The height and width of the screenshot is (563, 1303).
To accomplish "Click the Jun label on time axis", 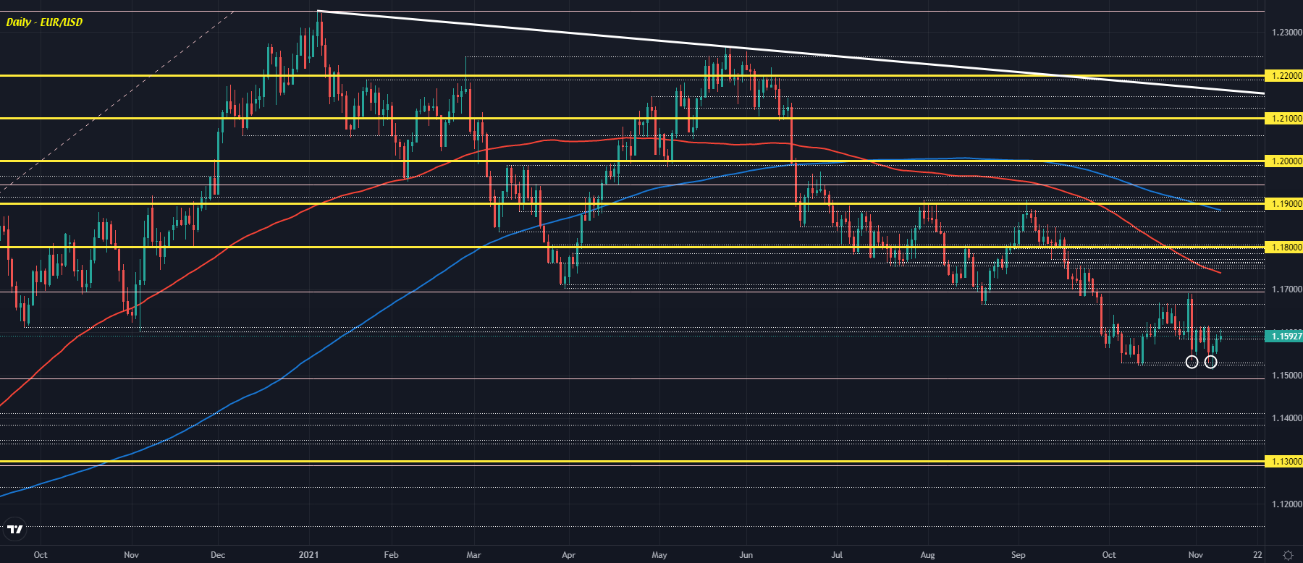I will pyautogui.click(x=746, y=555).
